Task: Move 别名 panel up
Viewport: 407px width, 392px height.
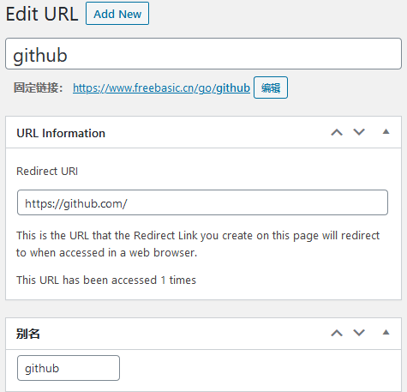Action: click(337, 333)
